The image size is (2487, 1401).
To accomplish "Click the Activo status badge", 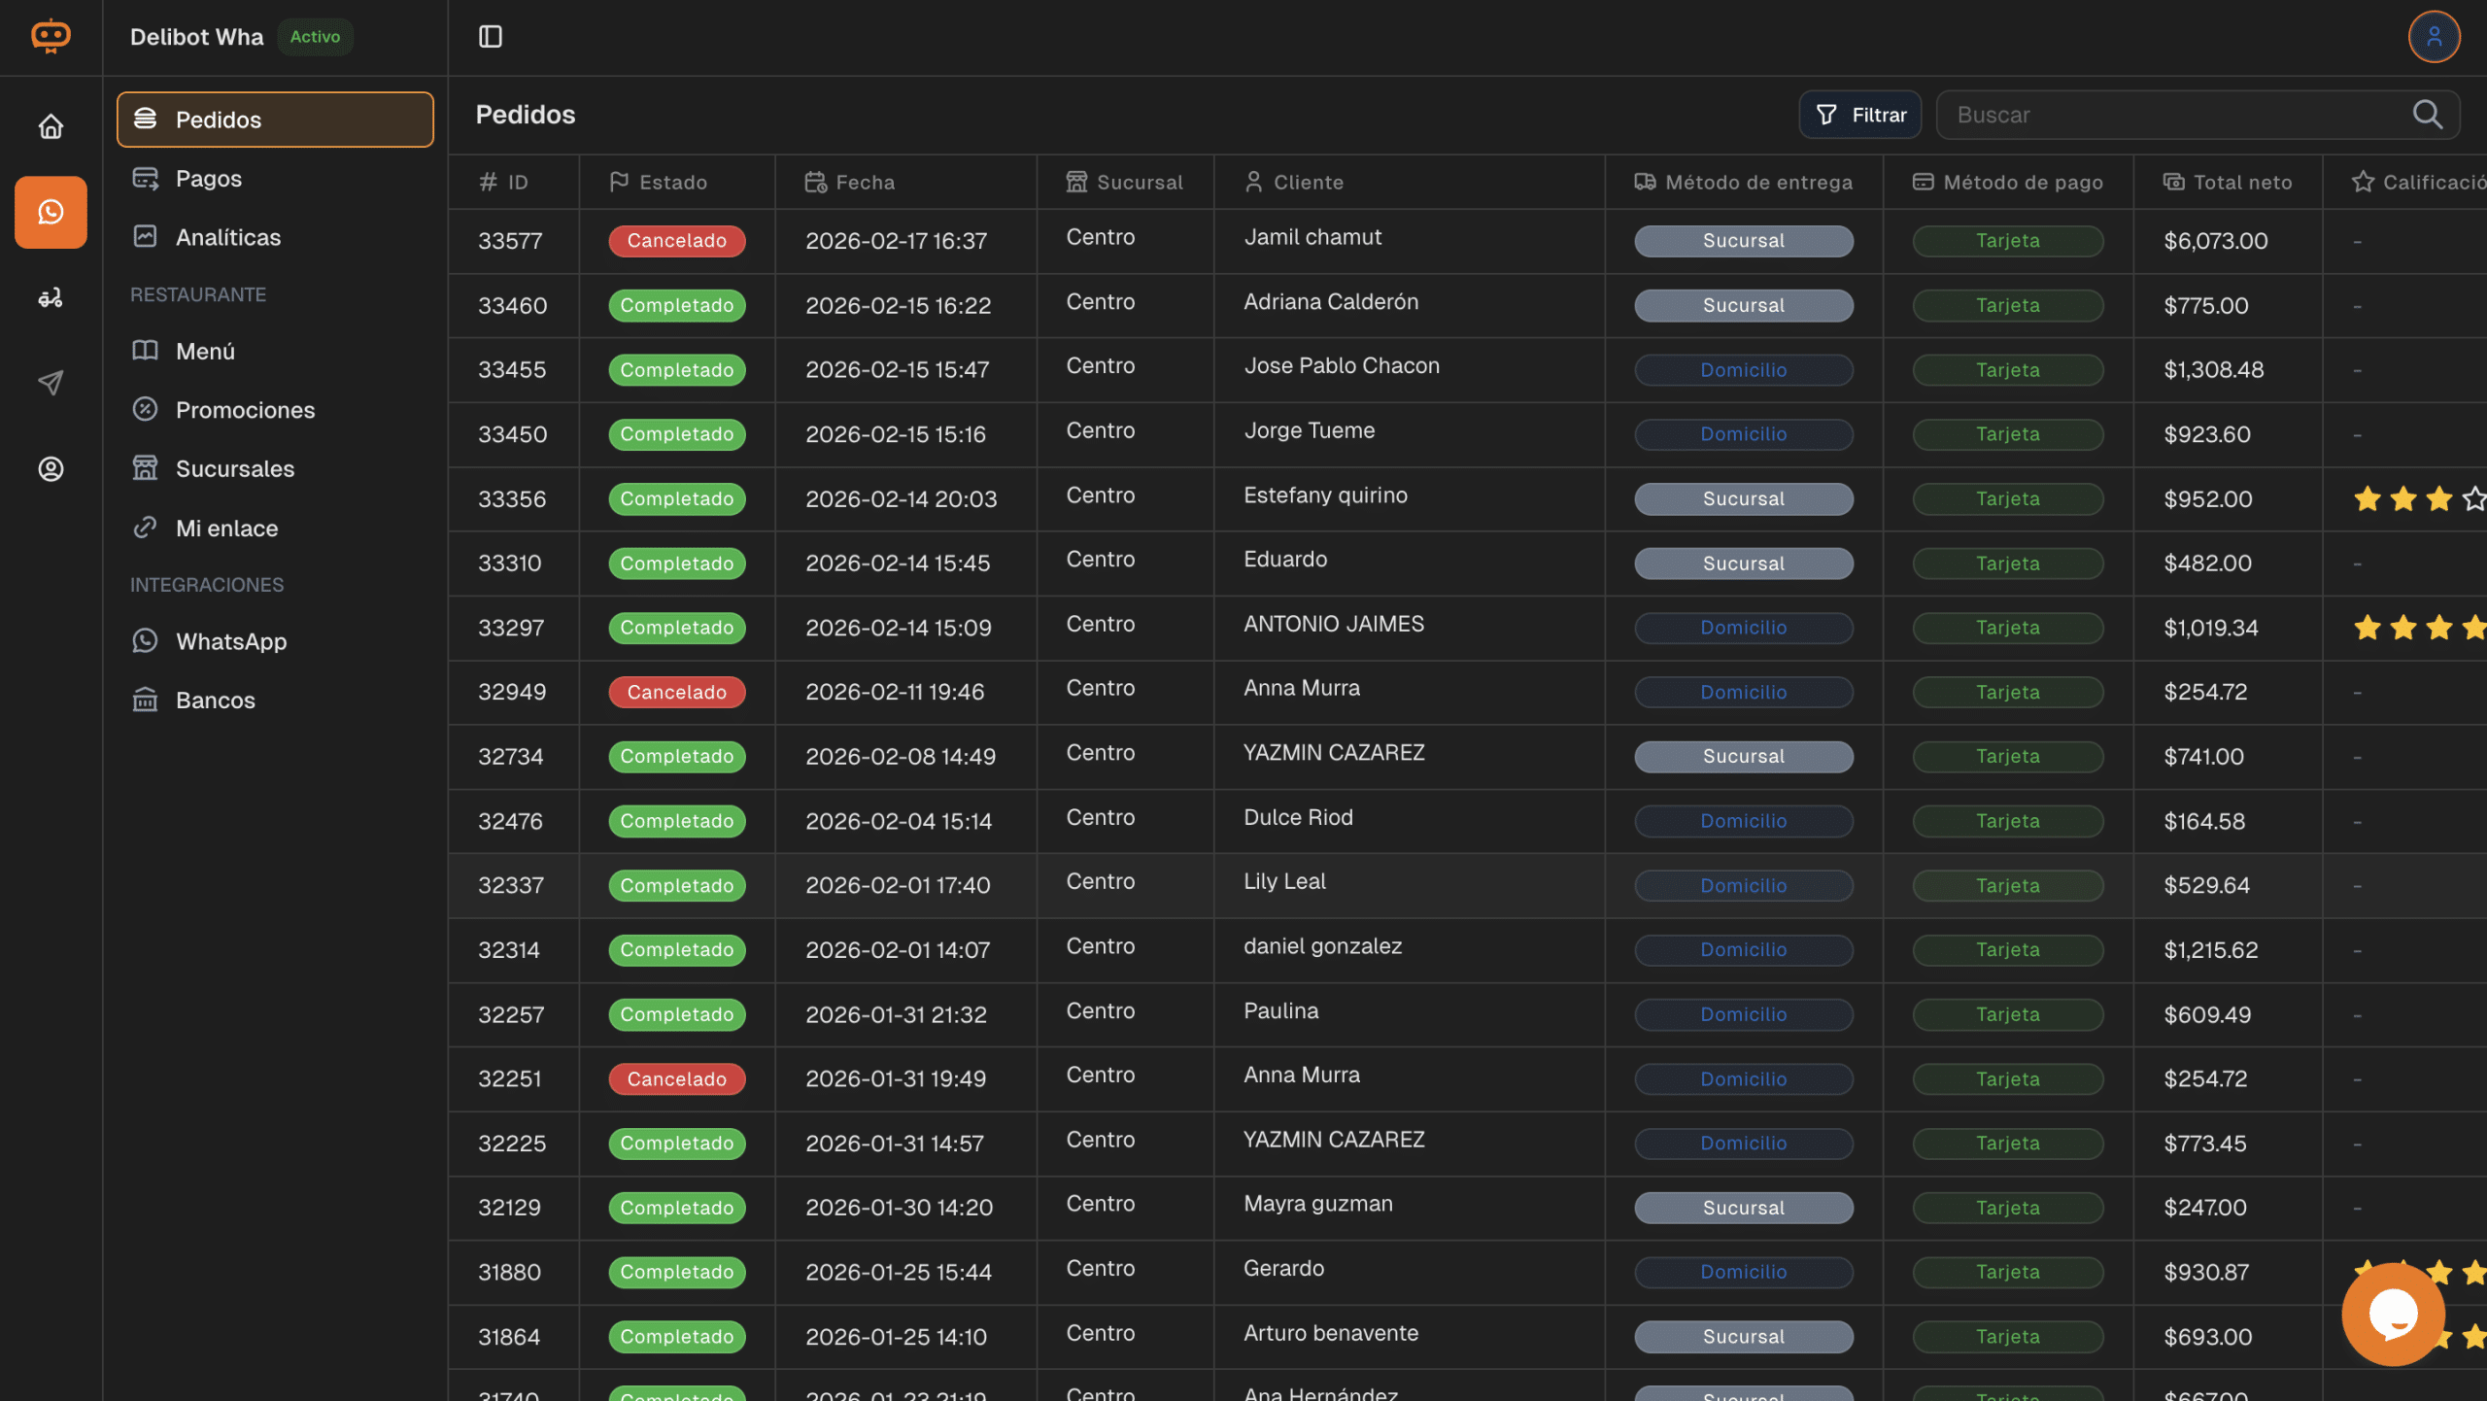I will coord(315,37).
